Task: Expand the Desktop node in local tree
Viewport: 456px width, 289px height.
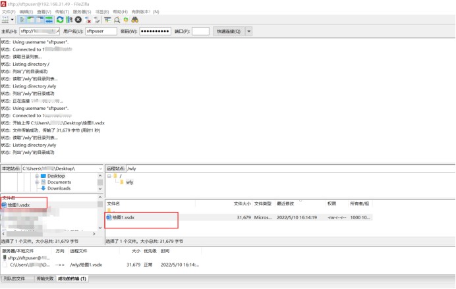Action: [37, 176]
